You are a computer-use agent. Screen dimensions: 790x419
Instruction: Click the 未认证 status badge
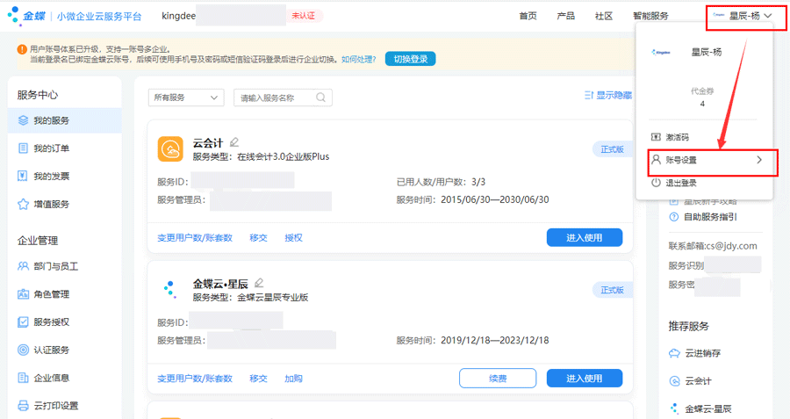pyautogui.click(x=304, y=16)
